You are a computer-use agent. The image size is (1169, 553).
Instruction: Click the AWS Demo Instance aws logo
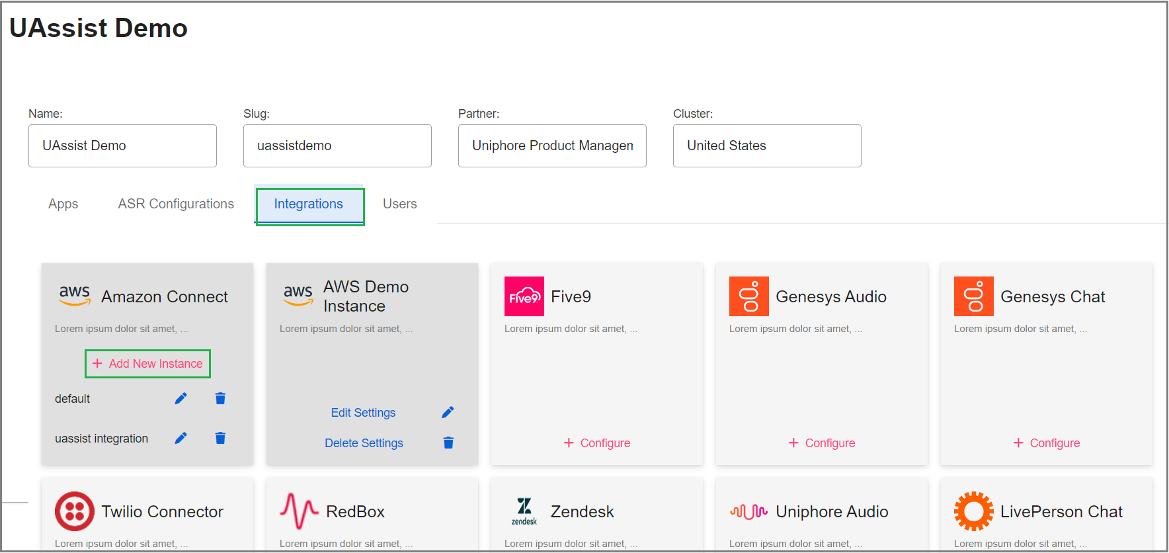tap(298, 296)
